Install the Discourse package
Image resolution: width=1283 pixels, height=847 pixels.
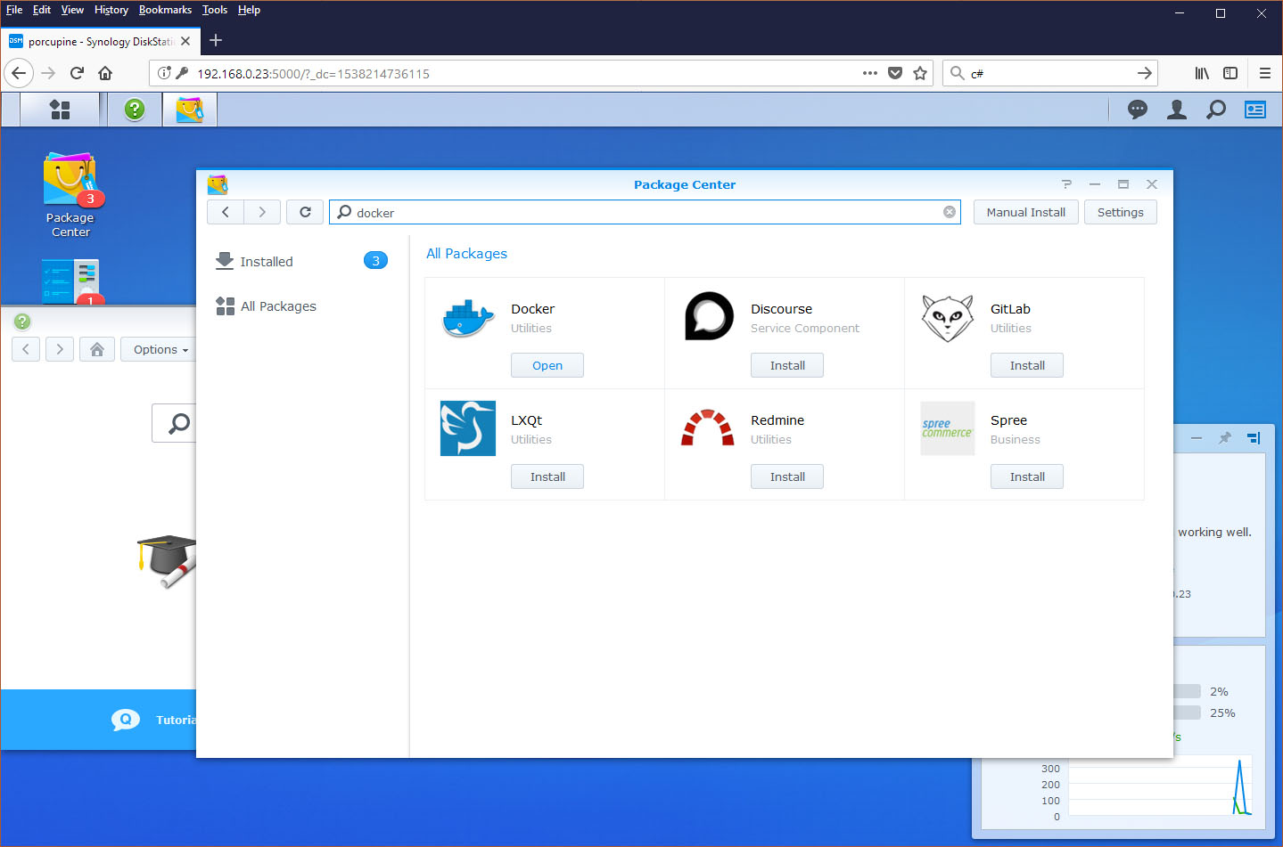(787, 365)
